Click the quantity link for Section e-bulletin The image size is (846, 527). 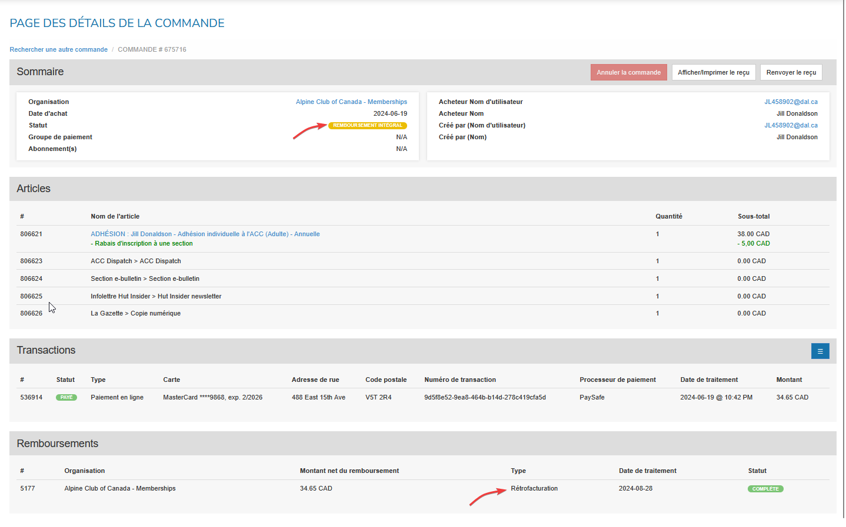pyautogui.click(x=657, y=278)
